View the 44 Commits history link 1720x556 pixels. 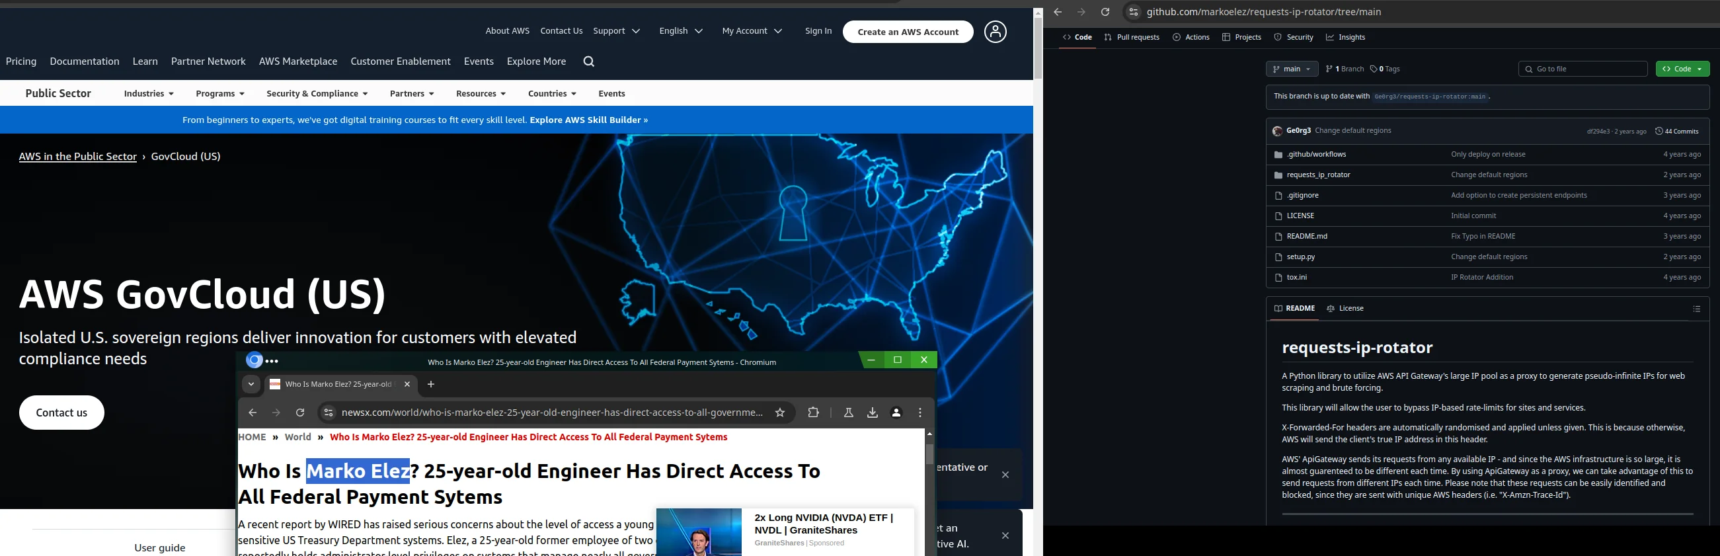click(1676, 132)
